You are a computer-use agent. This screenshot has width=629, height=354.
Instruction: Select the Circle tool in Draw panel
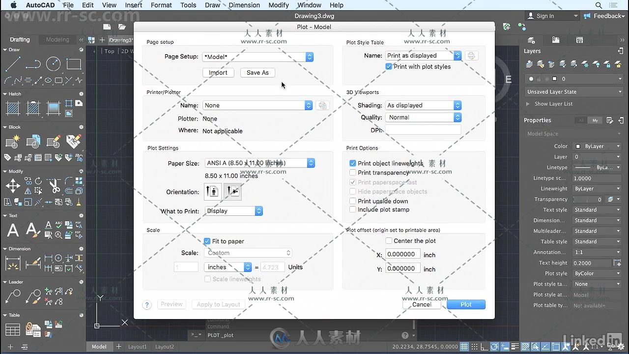53,64
